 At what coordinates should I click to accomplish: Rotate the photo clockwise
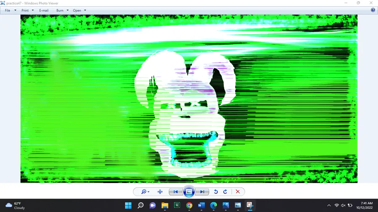225,191
